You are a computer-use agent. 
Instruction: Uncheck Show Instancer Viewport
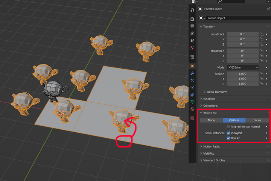point(228,133)
